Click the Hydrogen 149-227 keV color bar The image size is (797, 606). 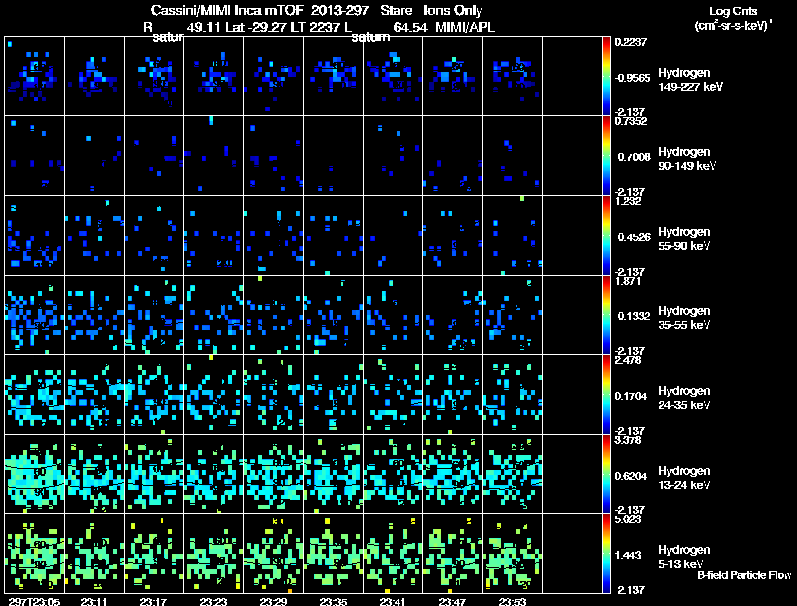click(x=606, y=77)
